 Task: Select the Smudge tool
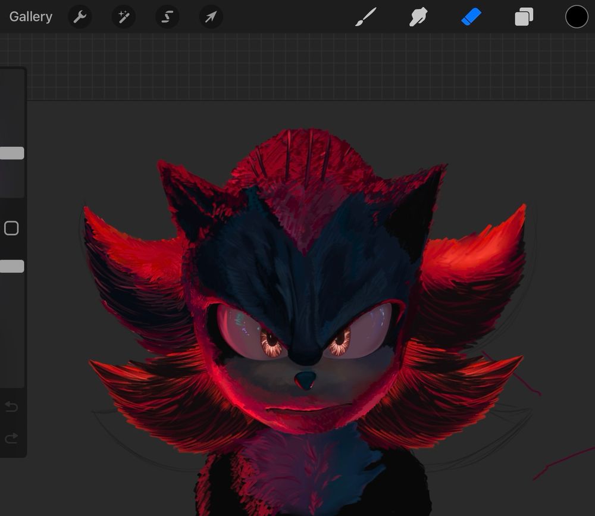click(418, 17)
